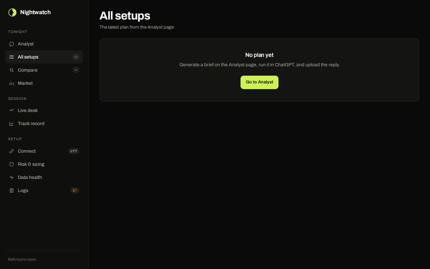Click the All setups page title
Viewport: 430px width, 269px height.
(x=125, y=16)
